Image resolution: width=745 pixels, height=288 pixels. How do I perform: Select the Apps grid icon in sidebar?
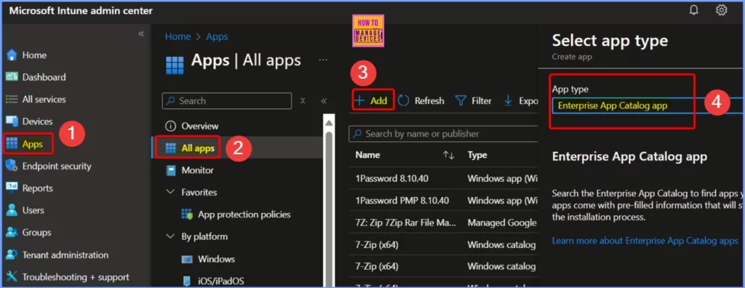click(12, 144)
